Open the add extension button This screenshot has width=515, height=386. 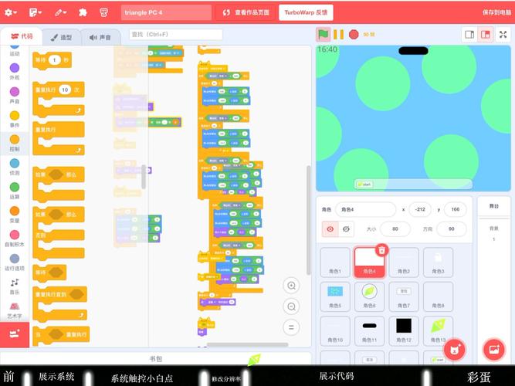click(x=15, y=334)
